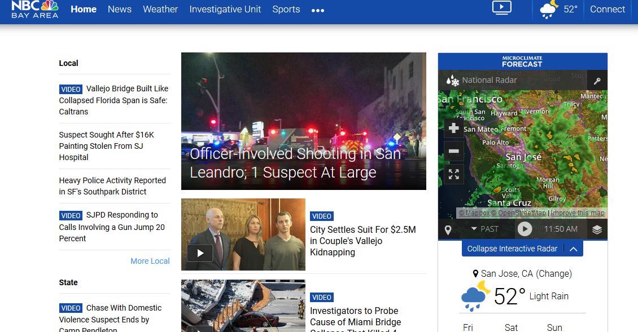
Task: Open the Weather section
Action: tap(160, 10)
